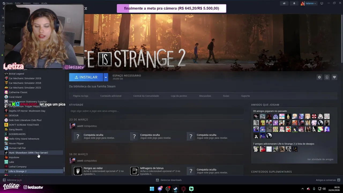343x193 pixels.
Task: Open the install options dropdown arrow
Action: [106, 77]
